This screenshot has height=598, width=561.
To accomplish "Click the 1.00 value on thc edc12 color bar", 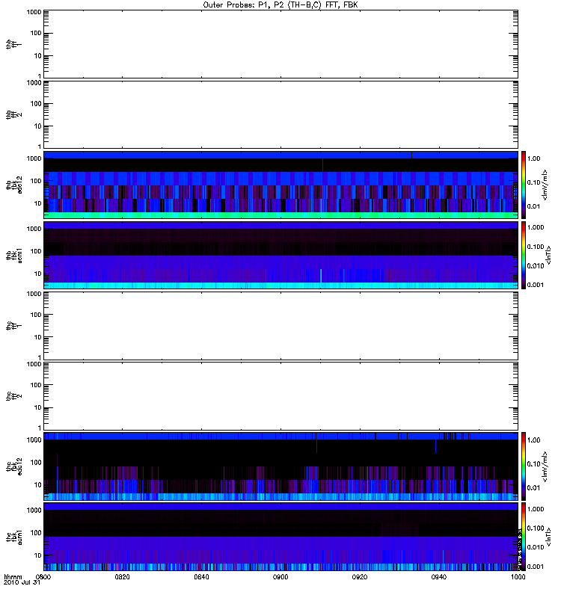I will coord(533,440).
